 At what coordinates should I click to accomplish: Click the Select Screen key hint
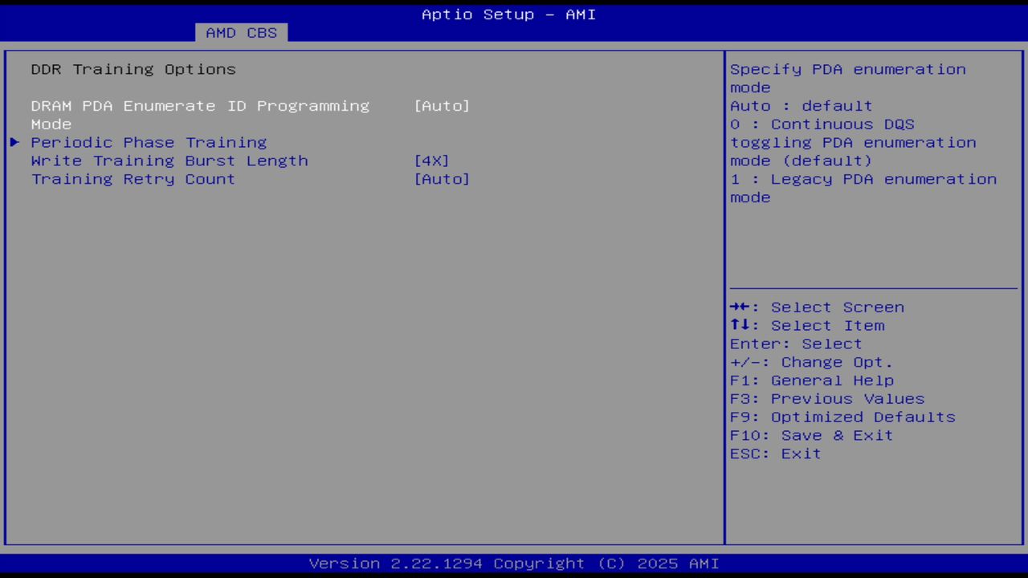pos(818,307)
